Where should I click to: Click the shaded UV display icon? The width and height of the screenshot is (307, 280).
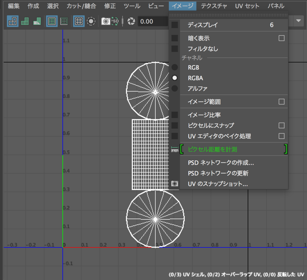point(24,21)
